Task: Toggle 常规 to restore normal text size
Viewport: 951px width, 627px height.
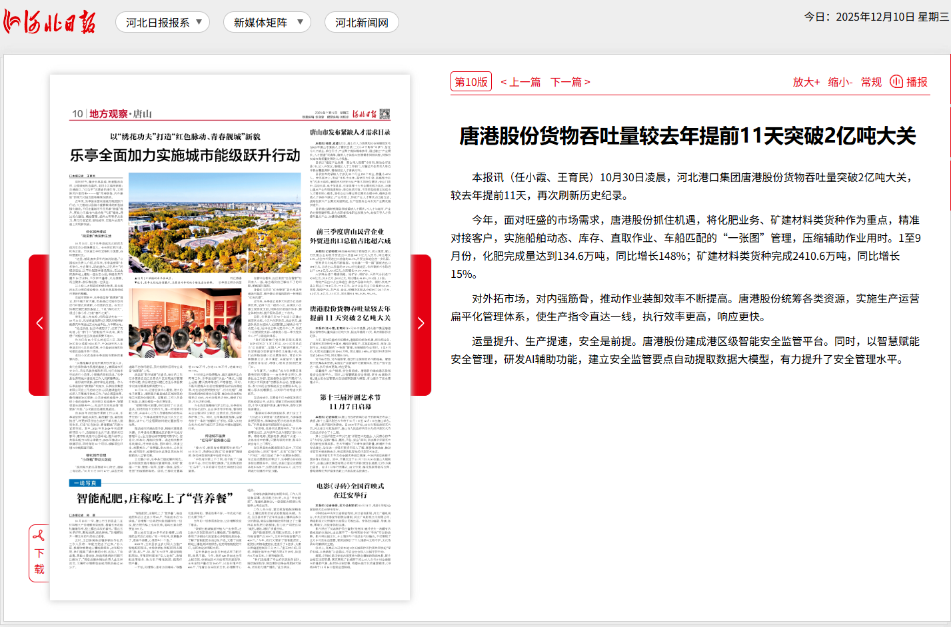Action: point(870,81)
